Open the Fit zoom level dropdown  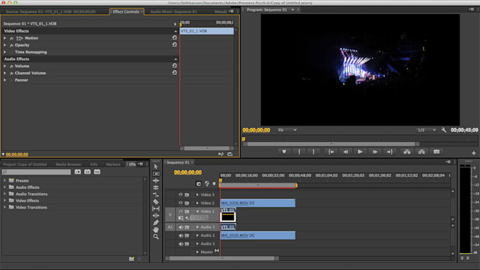point(287,130)
